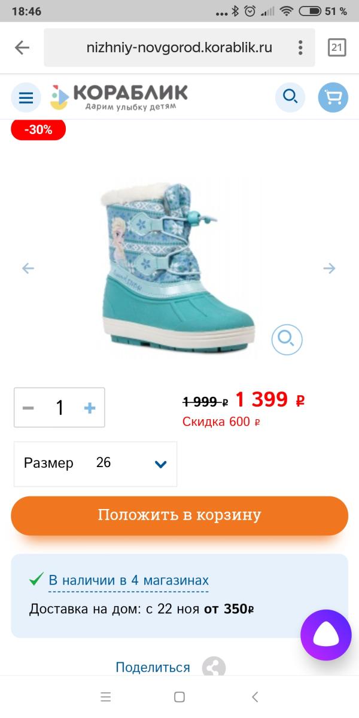Image resolution: width=359 pixels, height=718 pixels.
Task: Expand the Размер size dropdown
Action: point(96,464)
